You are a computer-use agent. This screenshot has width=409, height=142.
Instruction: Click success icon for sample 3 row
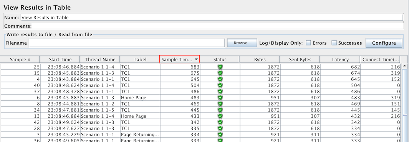220,134
